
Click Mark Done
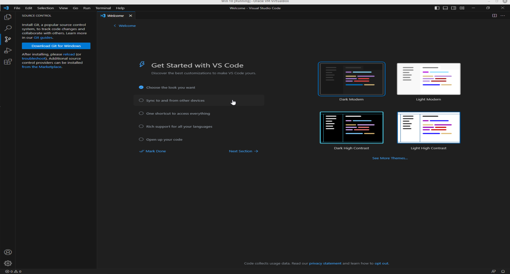[153, 151]
